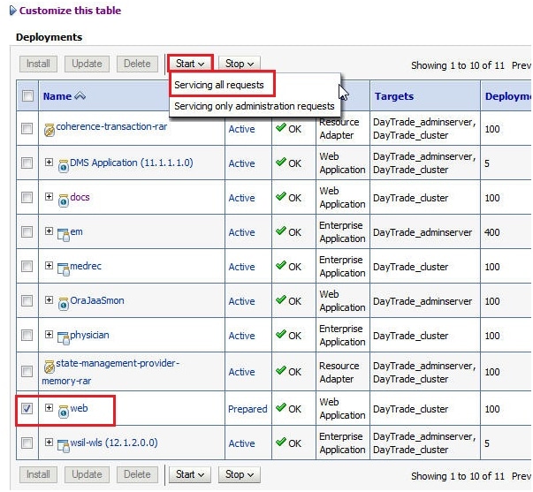Viewport: 533px width, 492px height.
Task: Choose Servicing only administration requests
Action: click(255, 106)
